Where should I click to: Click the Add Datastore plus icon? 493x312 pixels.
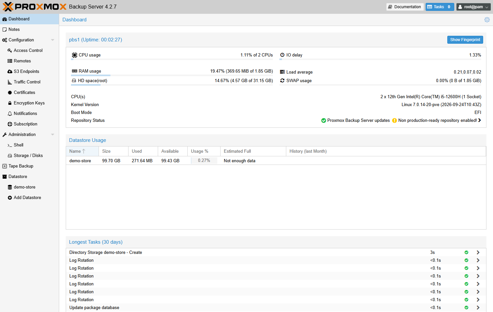[10, 198]
